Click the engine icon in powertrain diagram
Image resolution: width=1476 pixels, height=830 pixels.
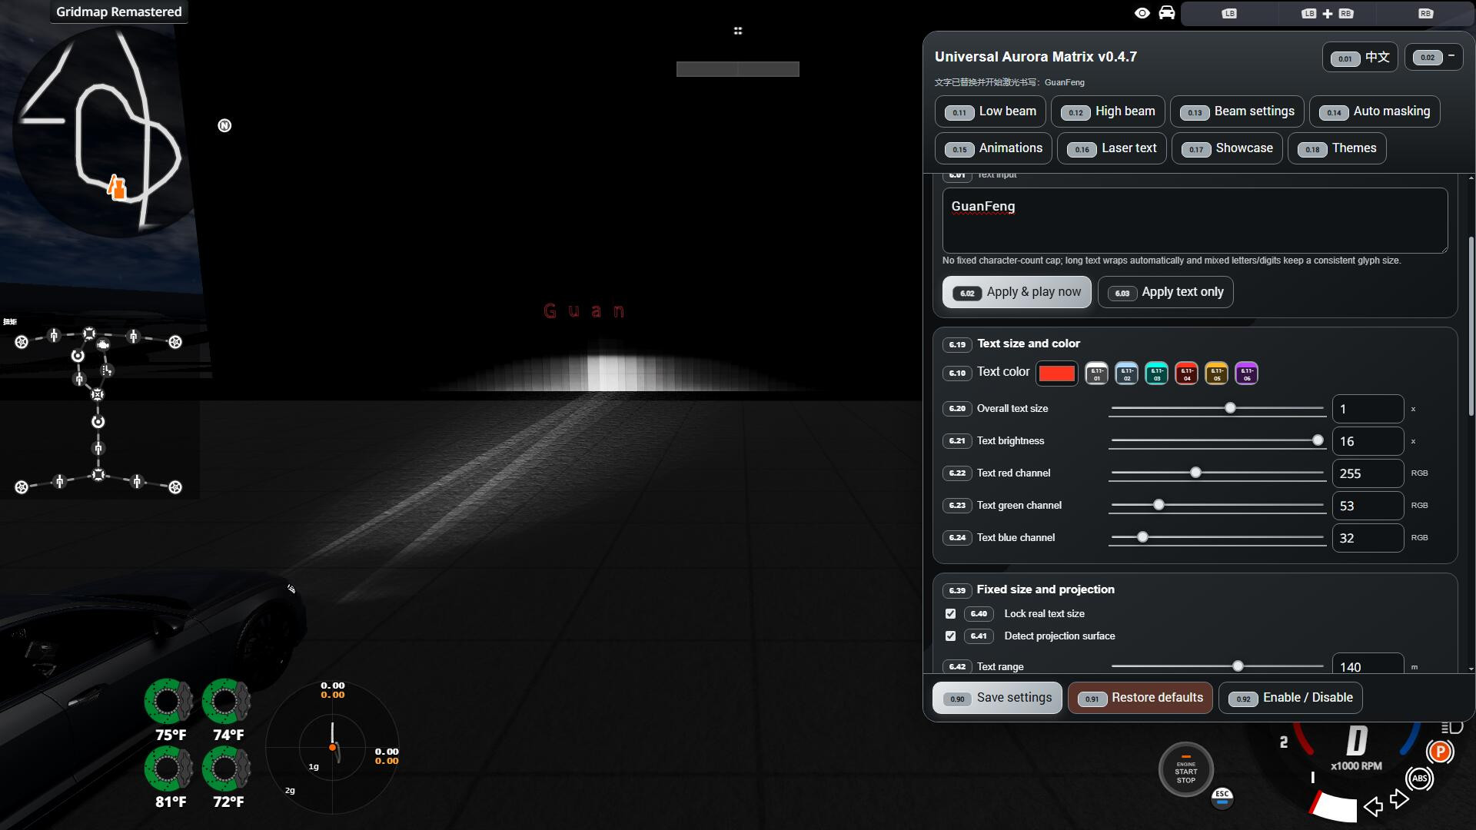point(103,346)
